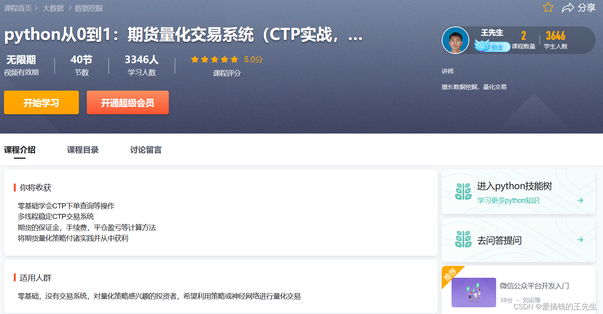Click the favorite star icon
603x314 pixels.
click(x=548, y=7)
